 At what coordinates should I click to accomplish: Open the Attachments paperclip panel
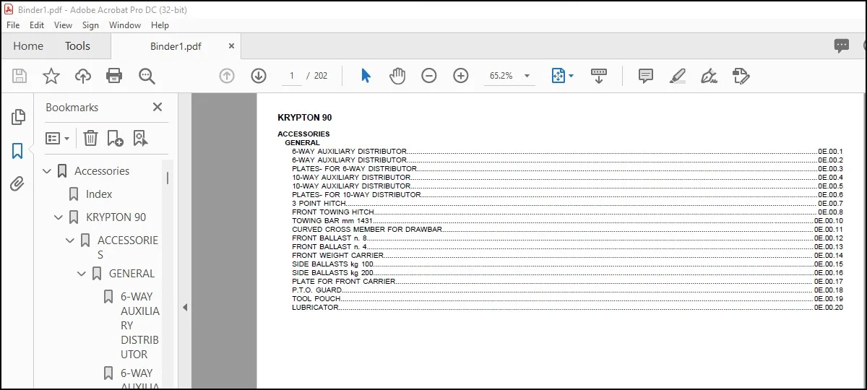17,184
